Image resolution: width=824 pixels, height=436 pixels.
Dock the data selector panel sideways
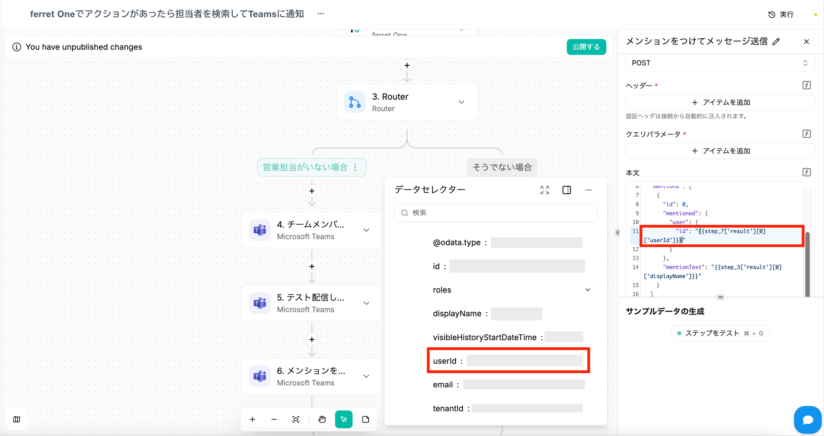tap(566, 190)
